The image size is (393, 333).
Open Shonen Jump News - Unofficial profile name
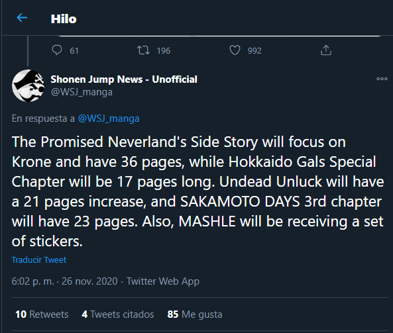pos(124,79)
